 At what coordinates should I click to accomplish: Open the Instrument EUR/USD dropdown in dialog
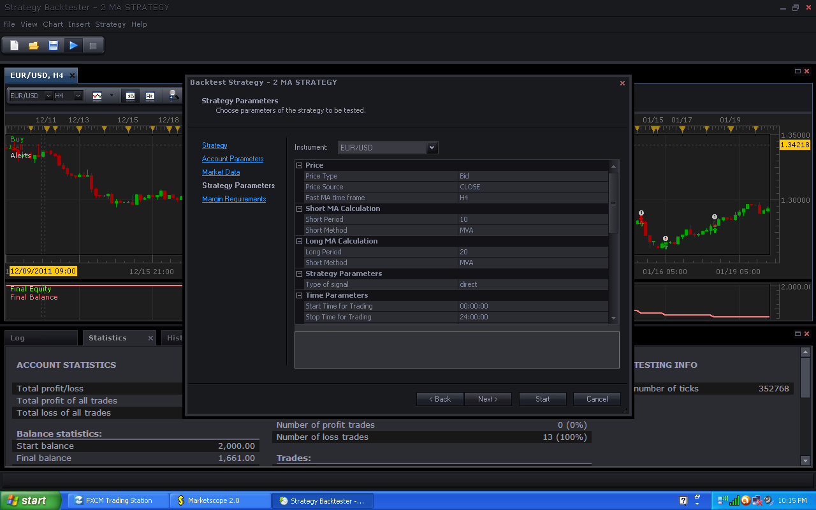[x=432, y=147]
